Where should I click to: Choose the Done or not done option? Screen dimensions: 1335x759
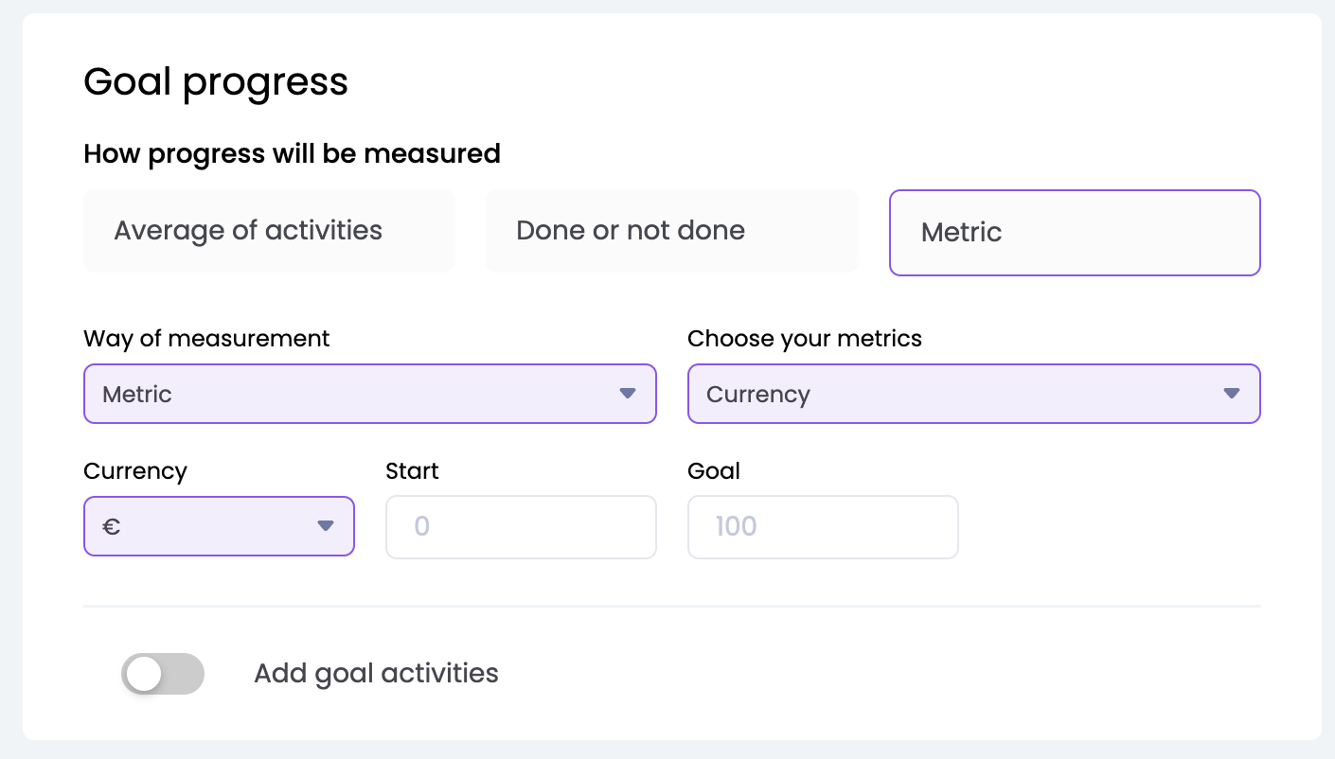click(671, 231)
